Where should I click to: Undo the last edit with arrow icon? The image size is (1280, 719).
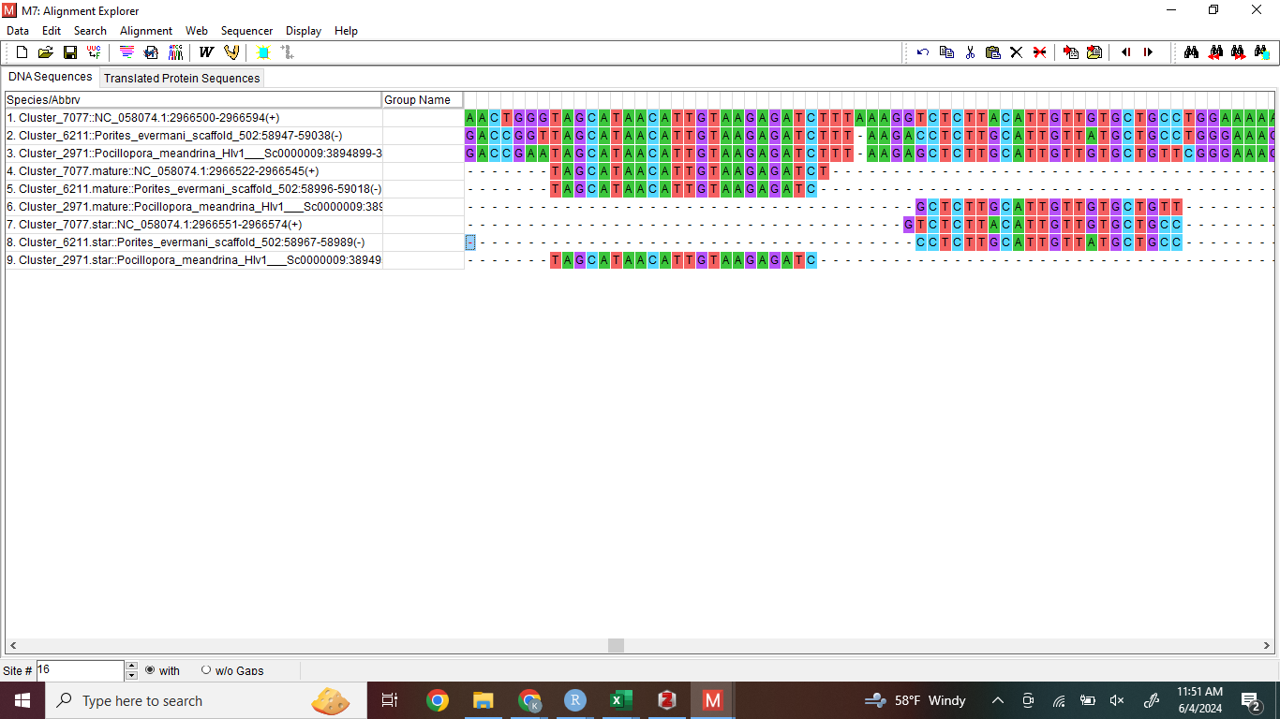click(922, 52)
